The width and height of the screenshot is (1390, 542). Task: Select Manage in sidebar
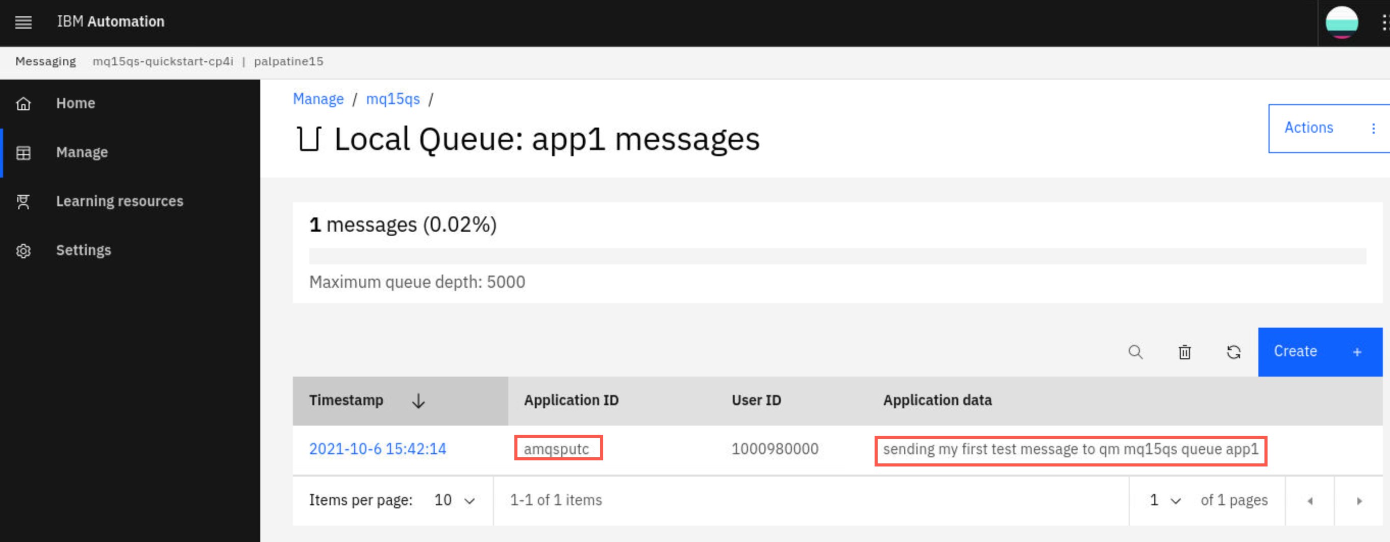tap(130, 153)
